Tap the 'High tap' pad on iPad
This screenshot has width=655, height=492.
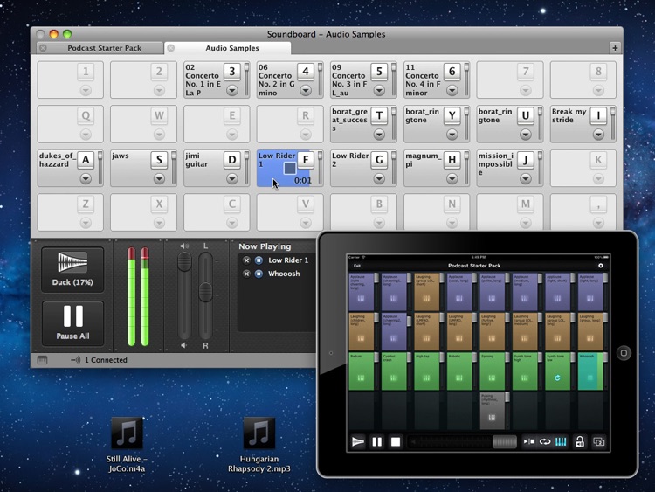(x=426, y=371)
